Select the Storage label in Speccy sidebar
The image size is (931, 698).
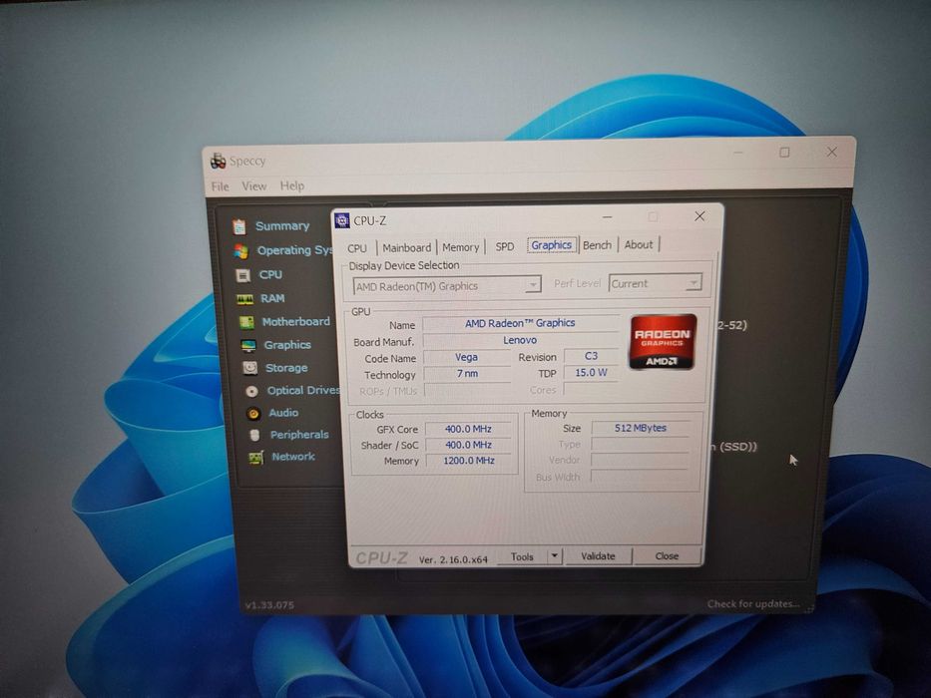click(x=286, y=368)
